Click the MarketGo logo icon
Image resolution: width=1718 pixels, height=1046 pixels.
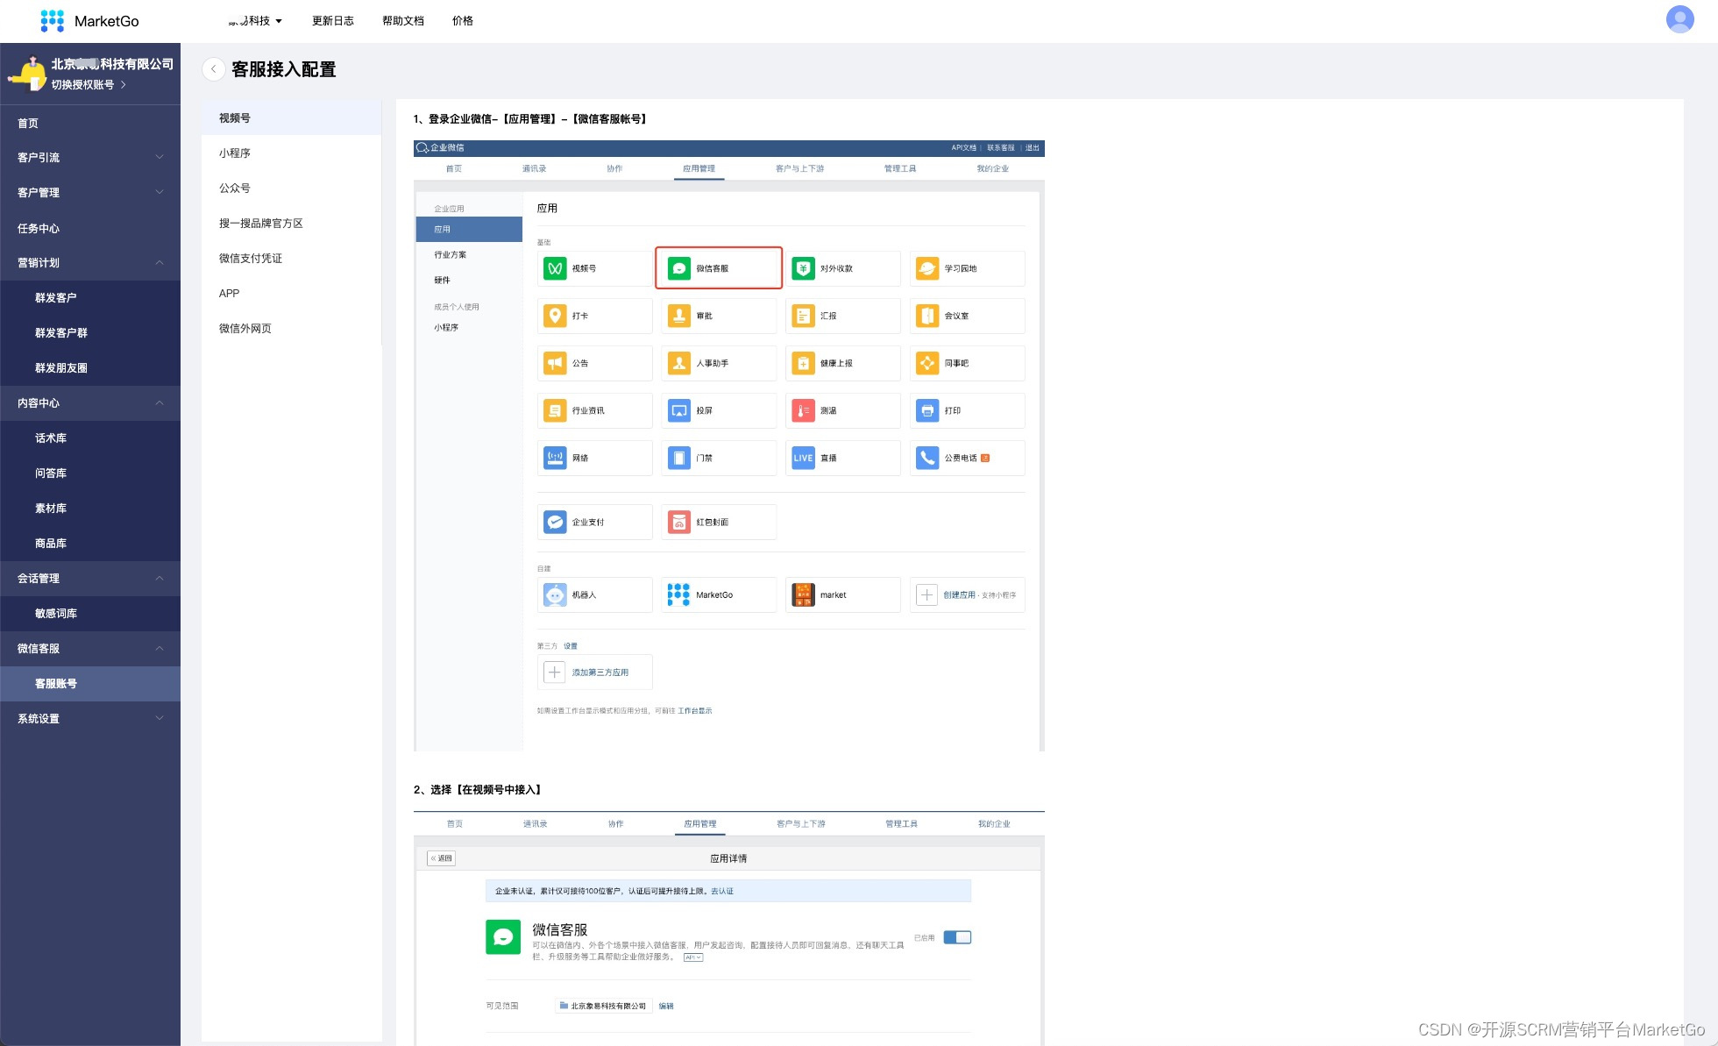(x=53, y=20)
